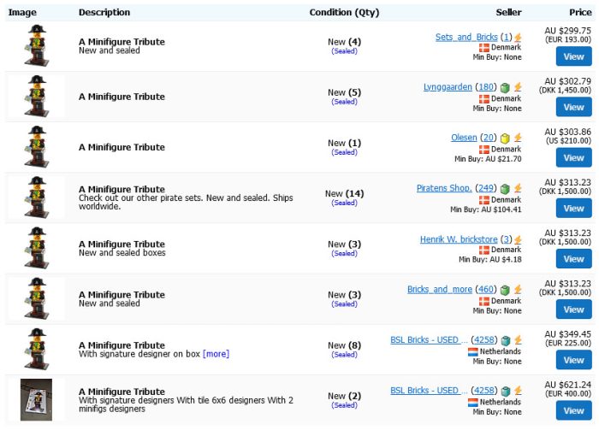The width and height of the screenshot is (599, 430).
Task: Expand description with the [more] link
Action: [216, 354]
